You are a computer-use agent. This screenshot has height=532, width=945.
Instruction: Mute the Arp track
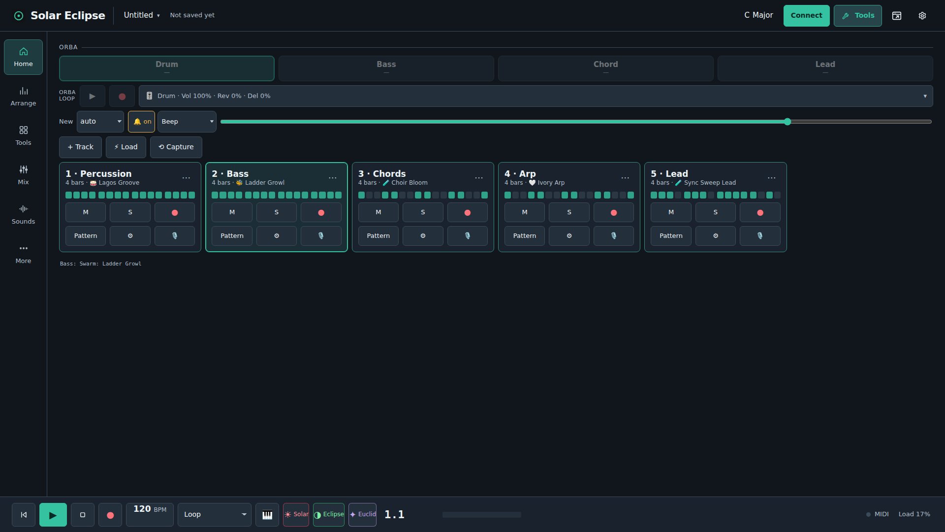click(x=525, y=212)
